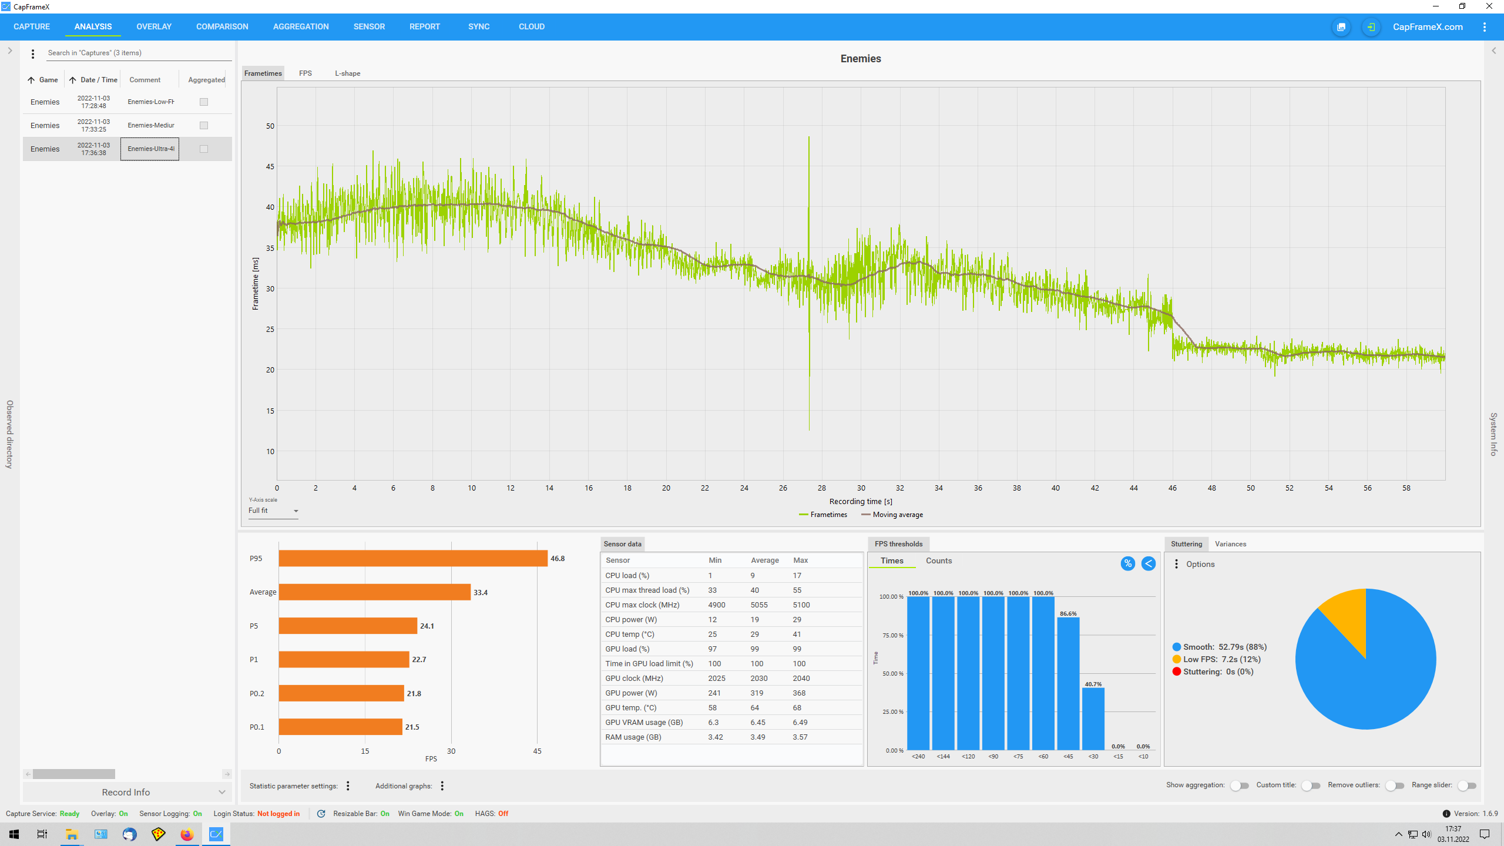Open Additional graphs three-dot menu
This screenshot has width=1504, height=846.
(x=442, y=786)
